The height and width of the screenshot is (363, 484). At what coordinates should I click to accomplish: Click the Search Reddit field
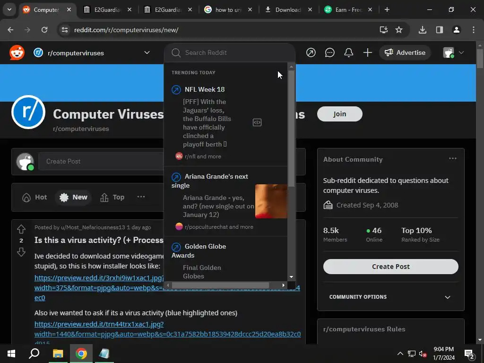(230, 52)
